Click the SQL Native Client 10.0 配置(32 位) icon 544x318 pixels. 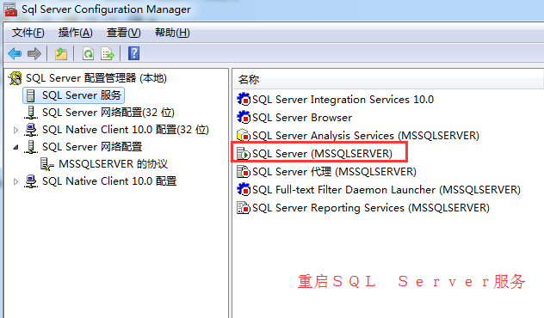click(31, 130)
